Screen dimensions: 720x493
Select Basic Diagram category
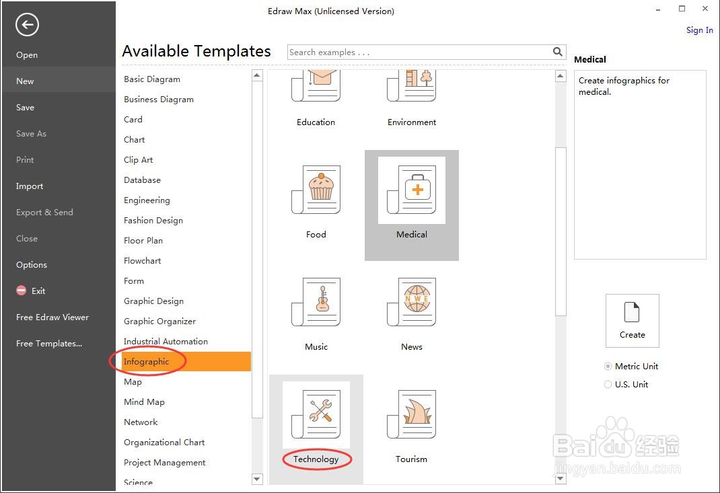tap(152, 79)
